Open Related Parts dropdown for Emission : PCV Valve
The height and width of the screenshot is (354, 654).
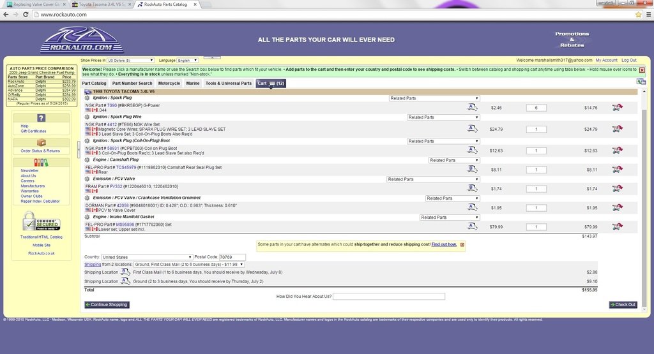click(433, 179)
